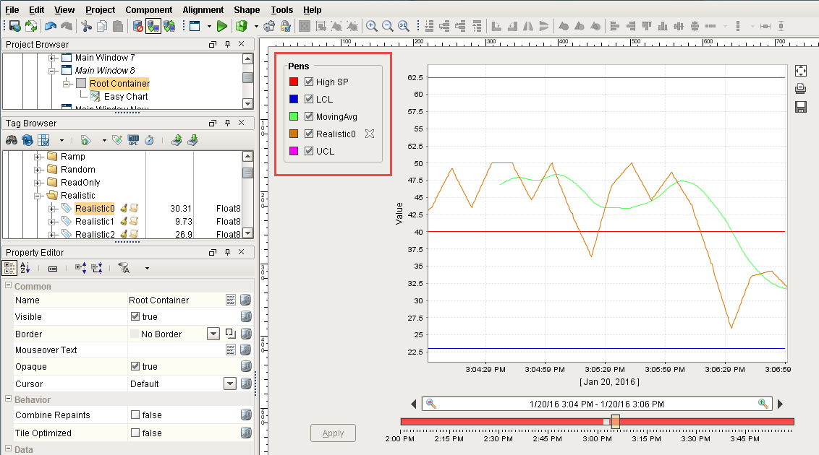Open the script gears icon in toolbar
The image size is (819, 455).
[x=269, y=26]
